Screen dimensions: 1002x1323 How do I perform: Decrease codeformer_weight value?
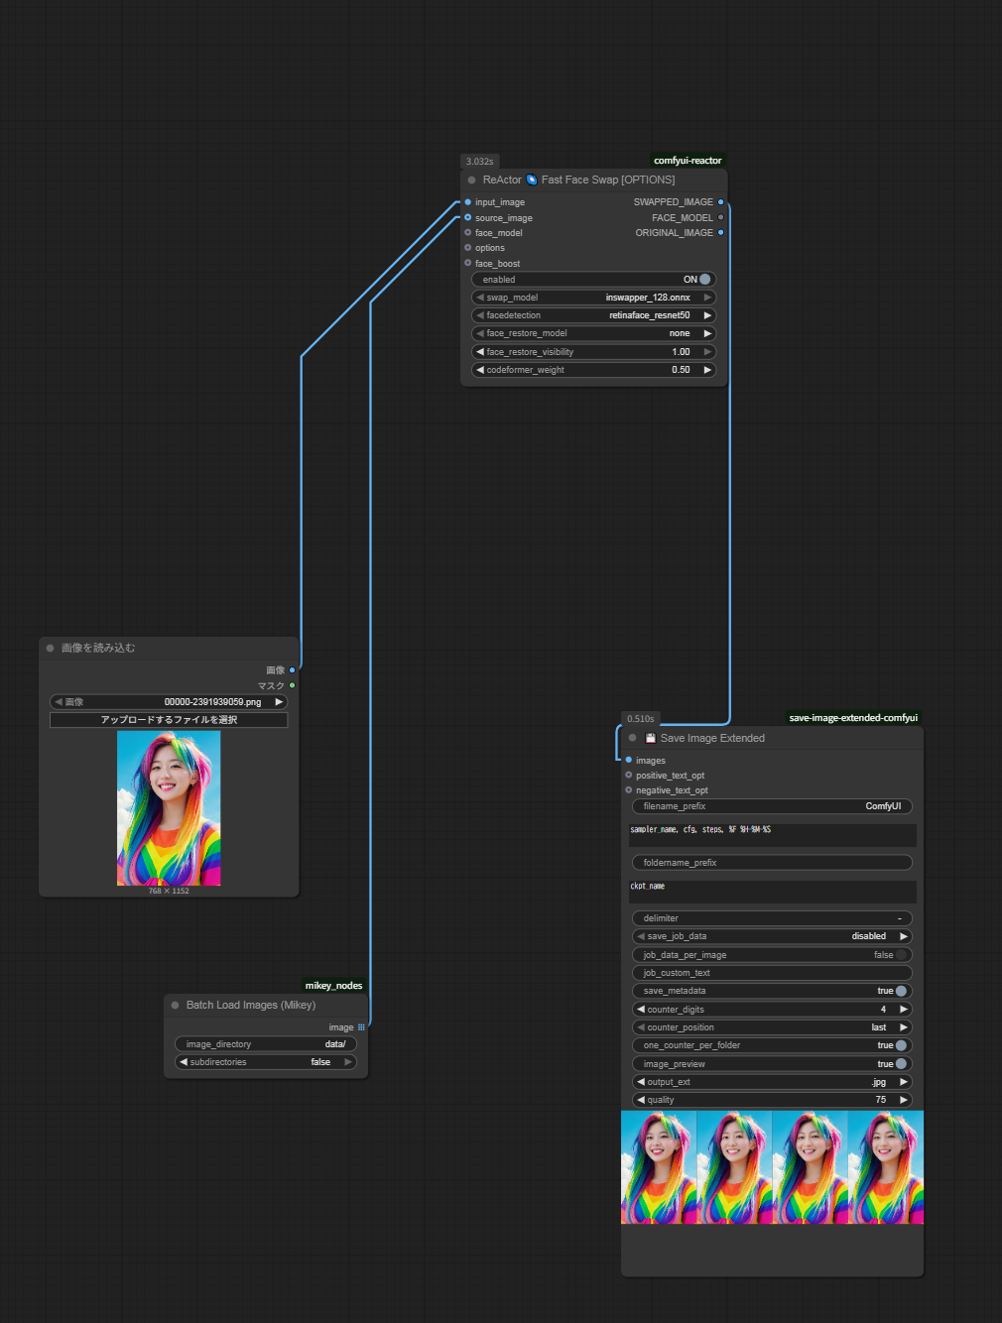click(480, 370)
